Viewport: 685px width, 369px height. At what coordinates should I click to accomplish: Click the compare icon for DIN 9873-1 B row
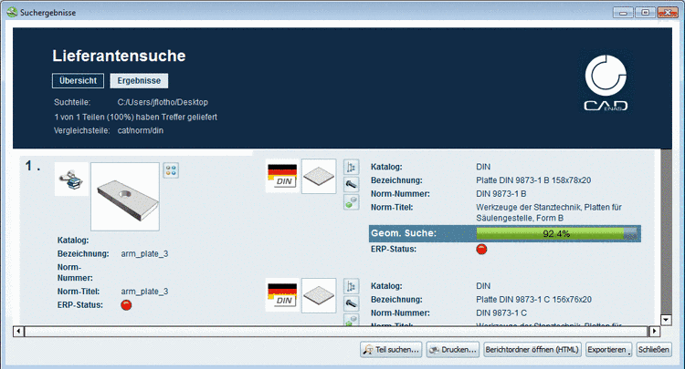pyautogui.click(x=352, y=167)
